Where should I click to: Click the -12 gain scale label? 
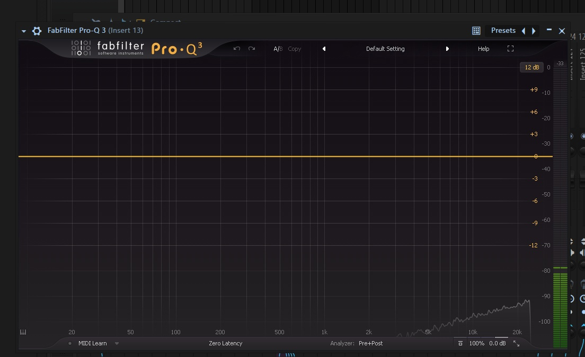click(x=534, y=245)
